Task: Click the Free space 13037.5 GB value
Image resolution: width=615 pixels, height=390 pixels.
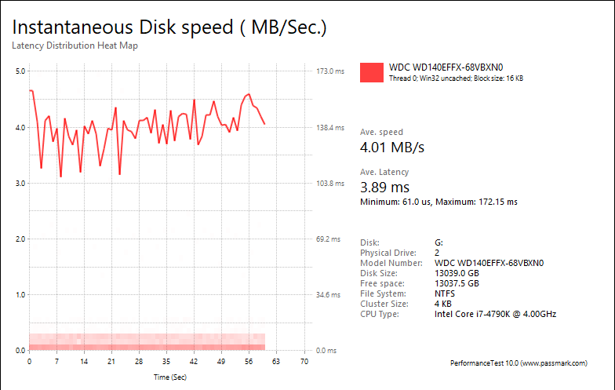Action: (457, 283)
